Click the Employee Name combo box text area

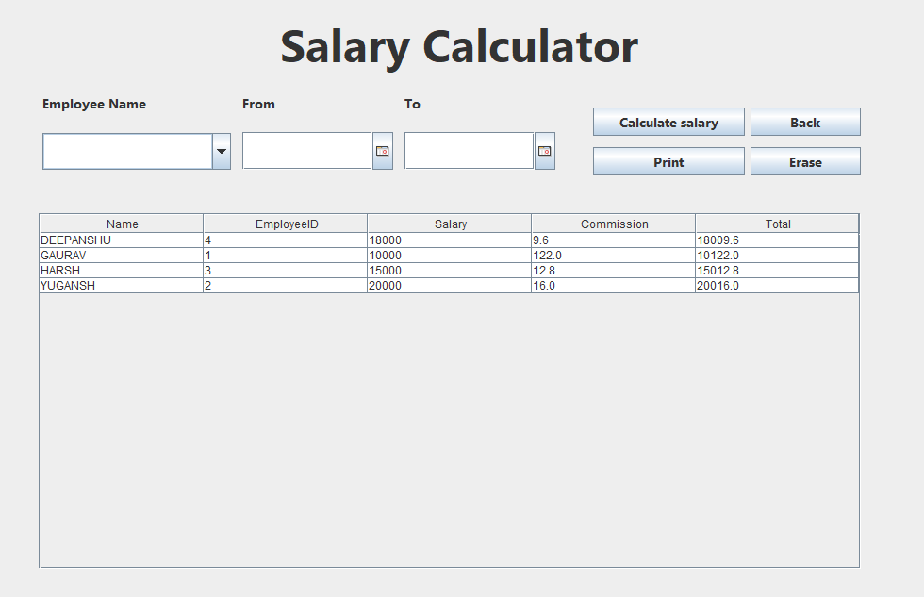pyautogui.click(x=127, y=151)
